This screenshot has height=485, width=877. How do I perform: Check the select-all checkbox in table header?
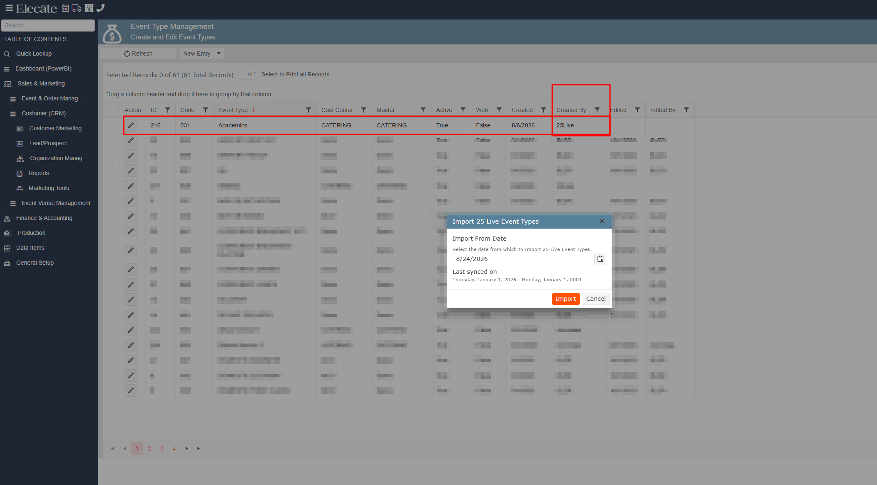[111, 110]
